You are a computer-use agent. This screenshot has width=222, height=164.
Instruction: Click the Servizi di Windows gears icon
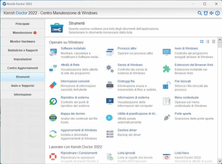pos(110,68)
